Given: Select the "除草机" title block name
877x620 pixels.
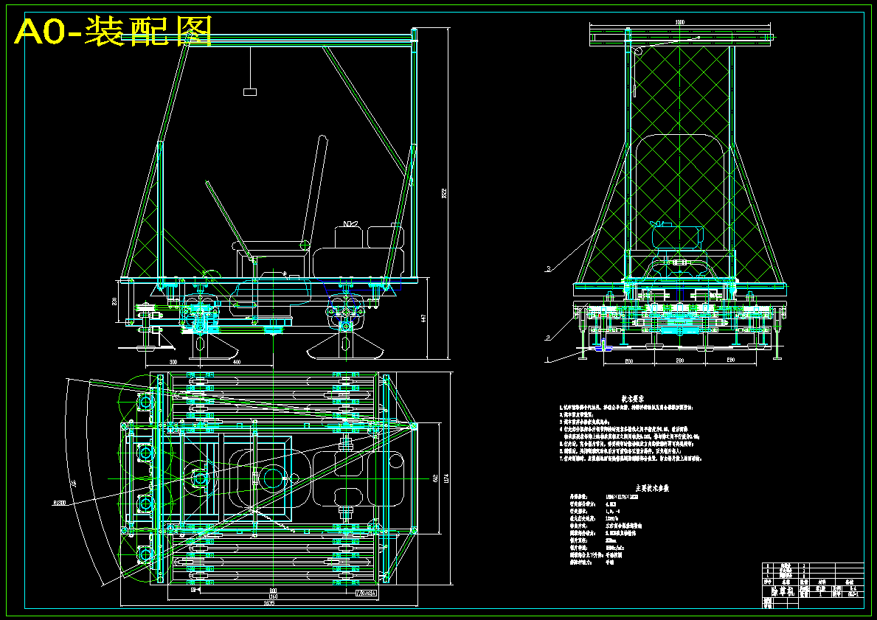Looking at the screenshot, I should tap(783, 591).
